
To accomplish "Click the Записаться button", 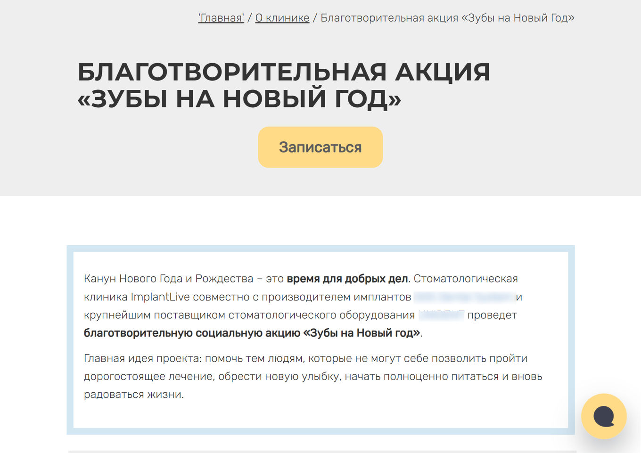I will [x=320, y=147].
